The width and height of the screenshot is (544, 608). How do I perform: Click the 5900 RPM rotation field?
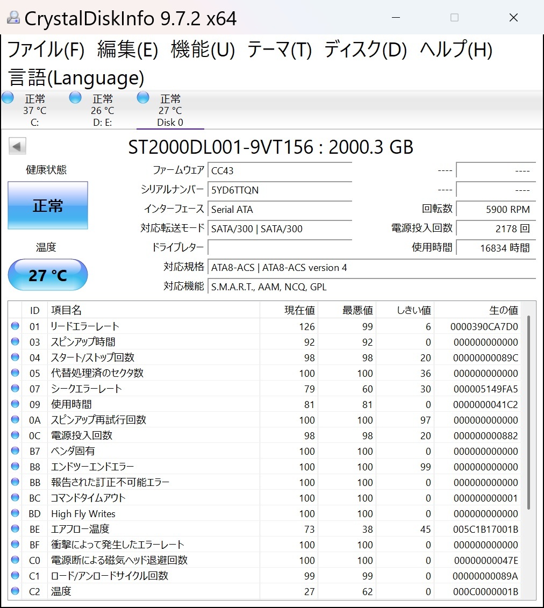(x=496, y=210)
